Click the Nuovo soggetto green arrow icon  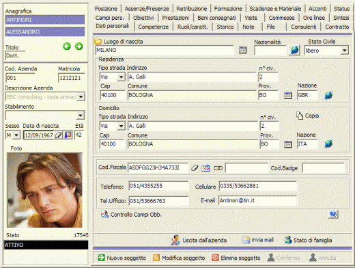101,258
